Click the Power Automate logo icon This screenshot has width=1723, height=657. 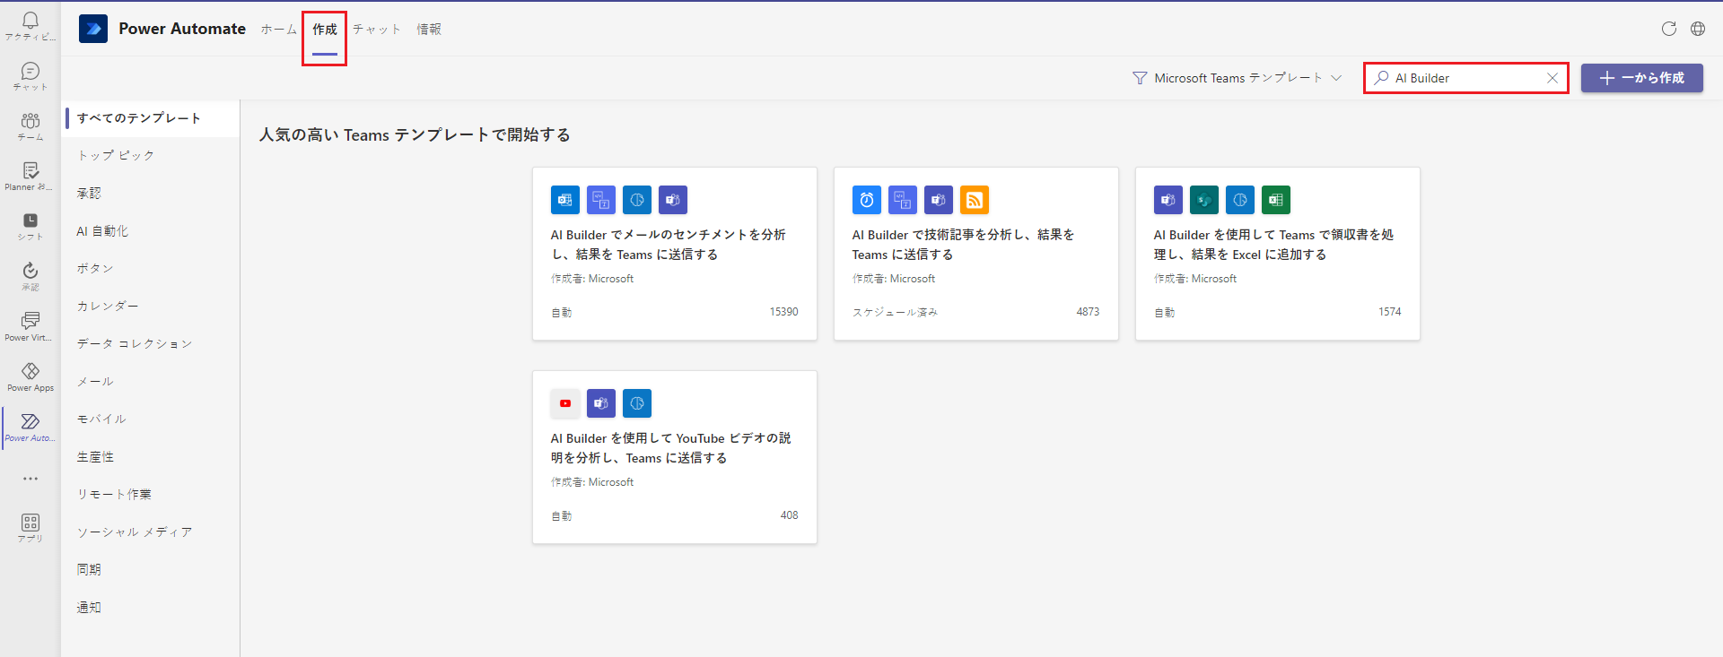pos(93,29)
